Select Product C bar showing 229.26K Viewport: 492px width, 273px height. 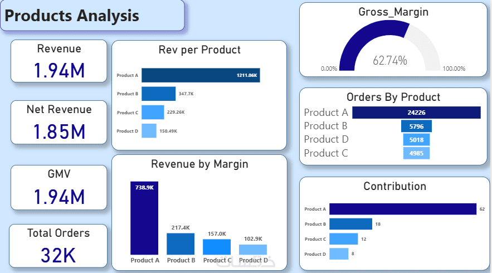[153, 112]
